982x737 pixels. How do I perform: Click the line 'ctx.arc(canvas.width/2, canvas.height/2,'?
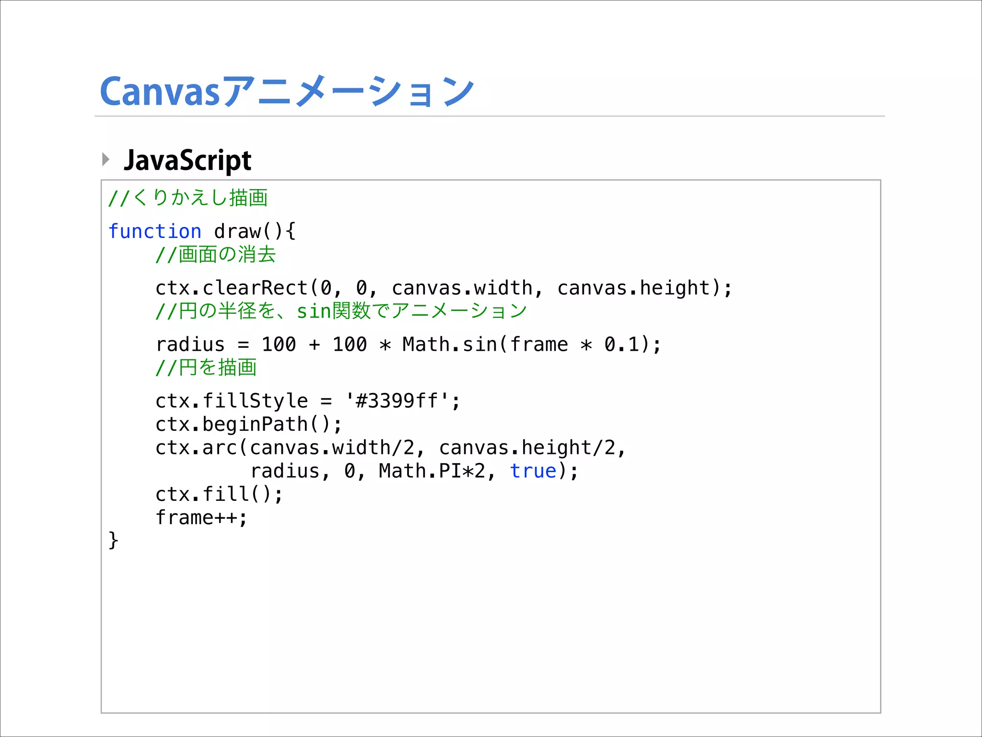click(x=391, y=448)
